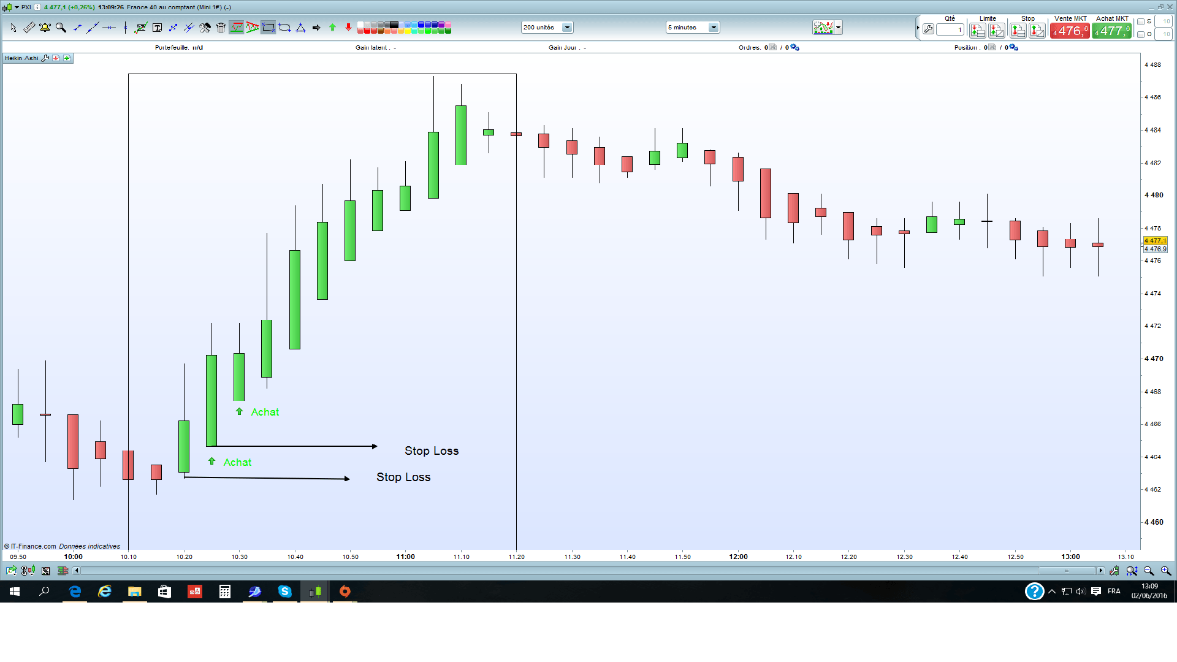
Task: Select the magnifying glass zoom tool
Action: [x=61, y=28]
